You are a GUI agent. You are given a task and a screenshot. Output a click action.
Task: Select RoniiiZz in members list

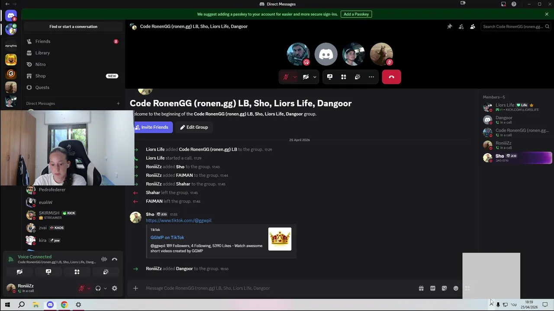[x=517, y=145]
